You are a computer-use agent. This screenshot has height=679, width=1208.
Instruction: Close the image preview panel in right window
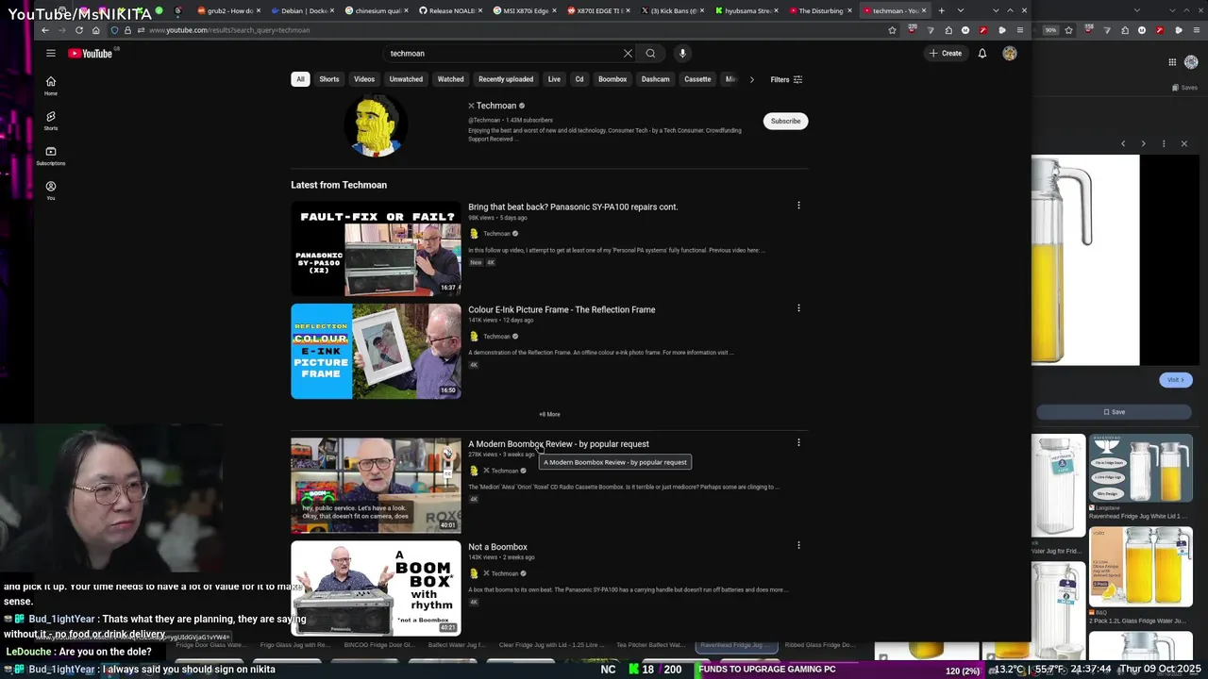pyautogui.click(x=1183, y=143)
